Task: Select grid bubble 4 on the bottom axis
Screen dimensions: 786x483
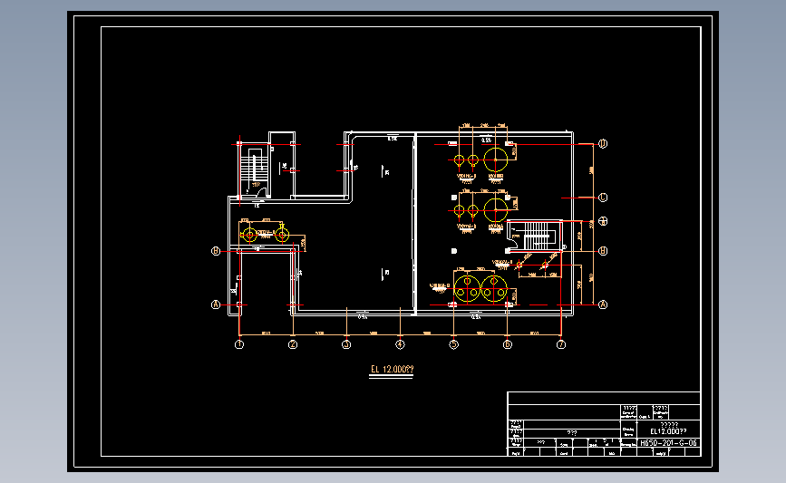Action: click(x=400, y=344)
